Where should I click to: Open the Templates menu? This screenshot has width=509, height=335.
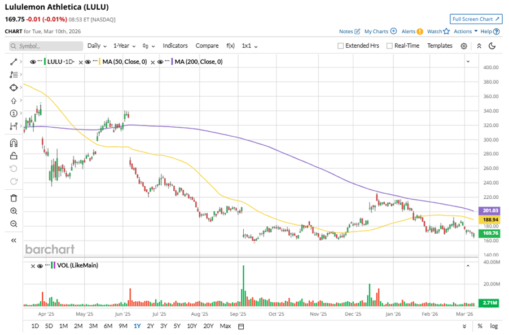[440, 46]
